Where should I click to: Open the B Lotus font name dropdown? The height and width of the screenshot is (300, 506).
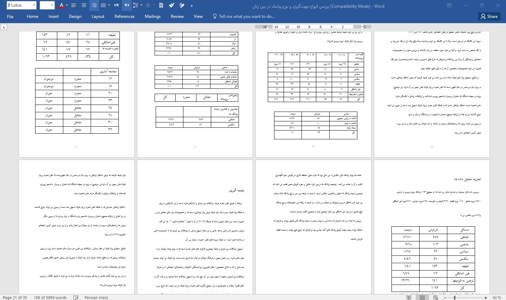pyautogui.click(x=34, y=5)
